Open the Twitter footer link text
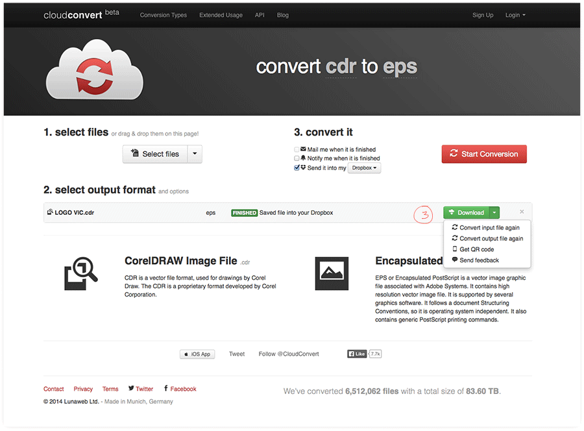The height and width of the screenshot is (431, 584). (145, 389)
